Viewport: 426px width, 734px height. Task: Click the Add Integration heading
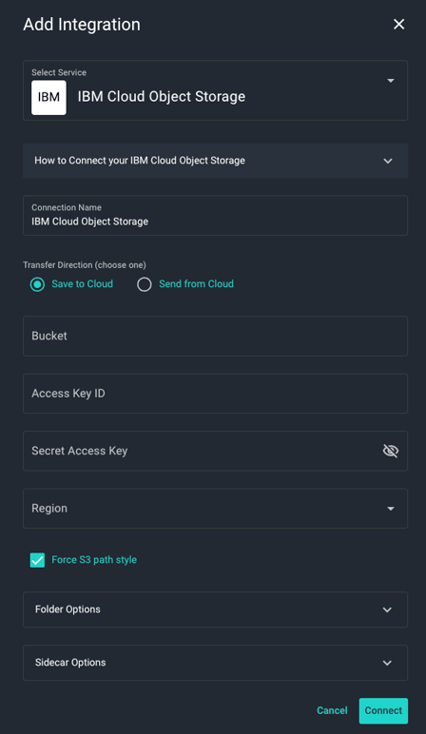click(82, 25)
